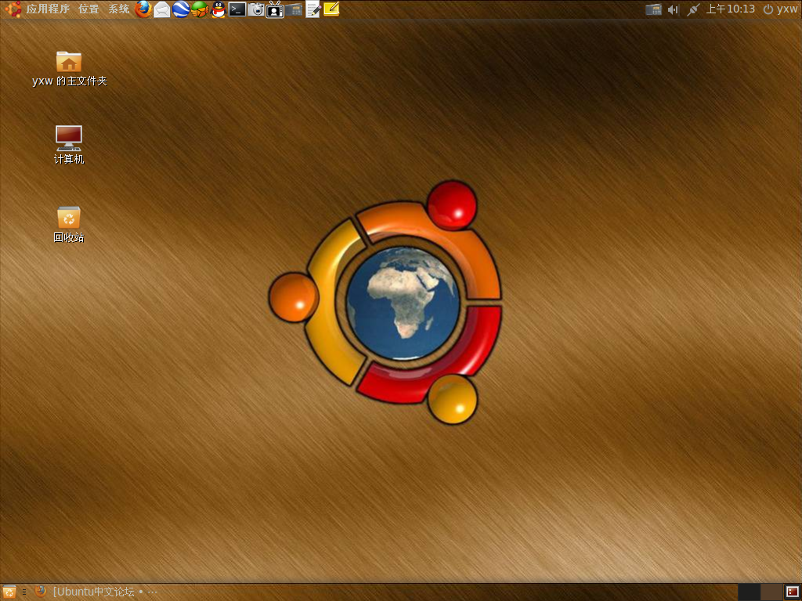This screenshot has width=802, height=601.
Task: Select the 计算机 computer desktop icon
Action: click(69, 145)
